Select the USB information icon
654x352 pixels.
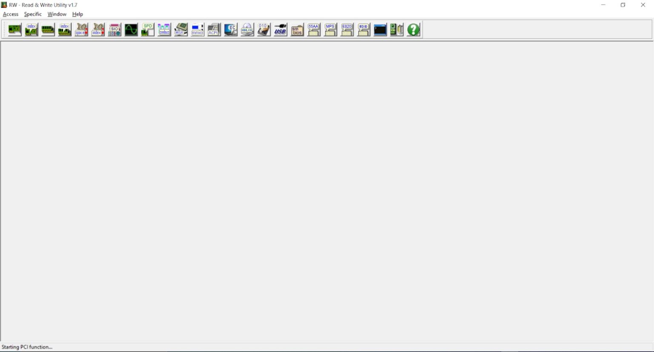tap(280, 30)
